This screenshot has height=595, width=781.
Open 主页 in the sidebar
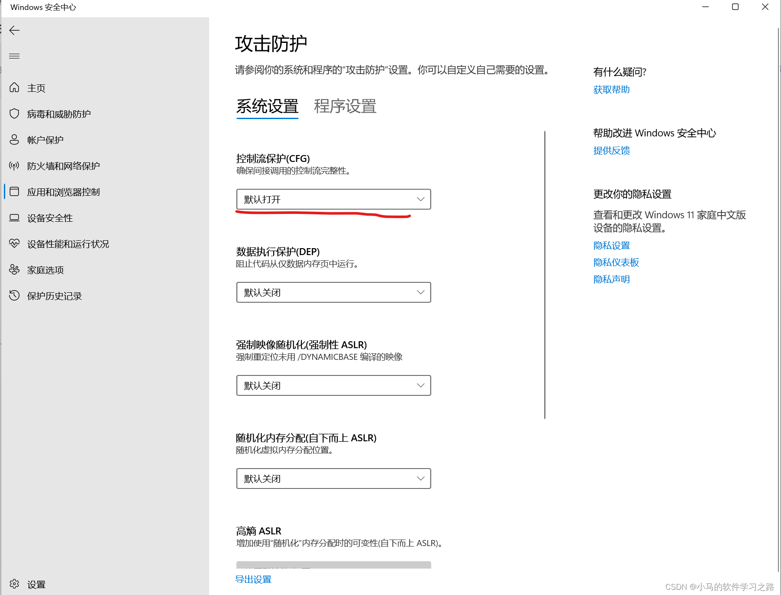(36, 88)
